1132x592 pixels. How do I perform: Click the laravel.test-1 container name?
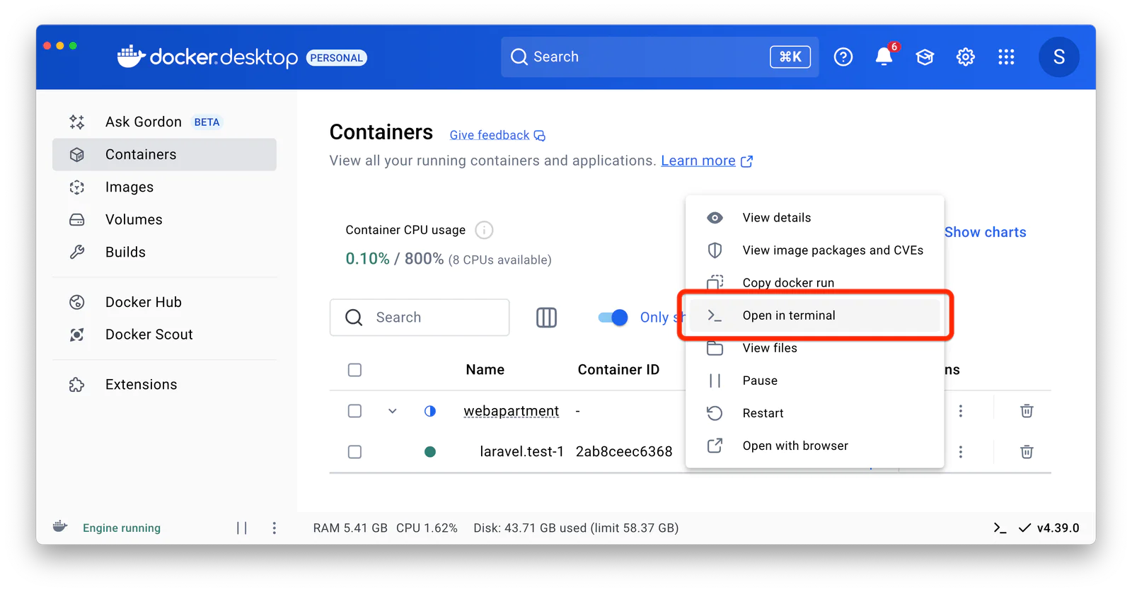point(521,452)
